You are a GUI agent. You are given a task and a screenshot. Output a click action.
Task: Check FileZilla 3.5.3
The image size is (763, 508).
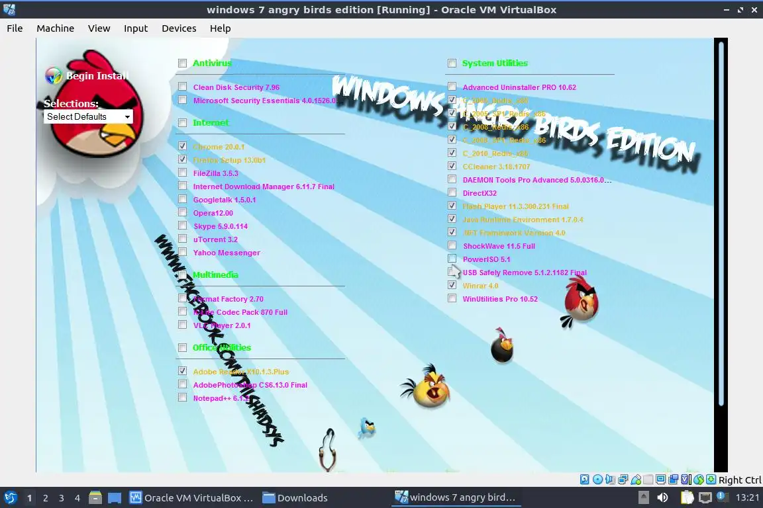(183, 173)
